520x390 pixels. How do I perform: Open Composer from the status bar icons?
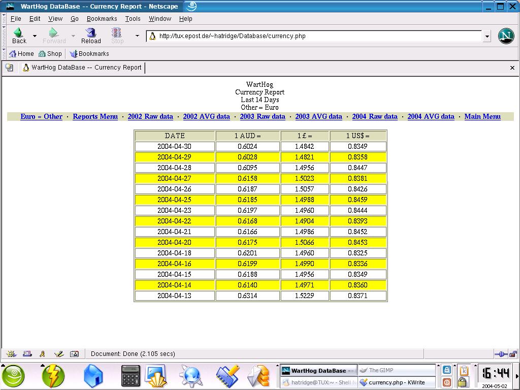point(58,354)
